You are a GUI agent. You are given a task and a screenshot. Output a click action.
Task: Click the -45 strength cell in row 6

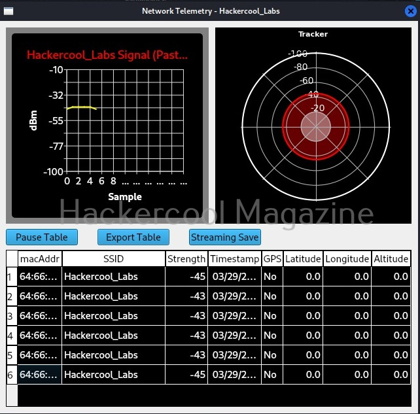click(186, 375)
